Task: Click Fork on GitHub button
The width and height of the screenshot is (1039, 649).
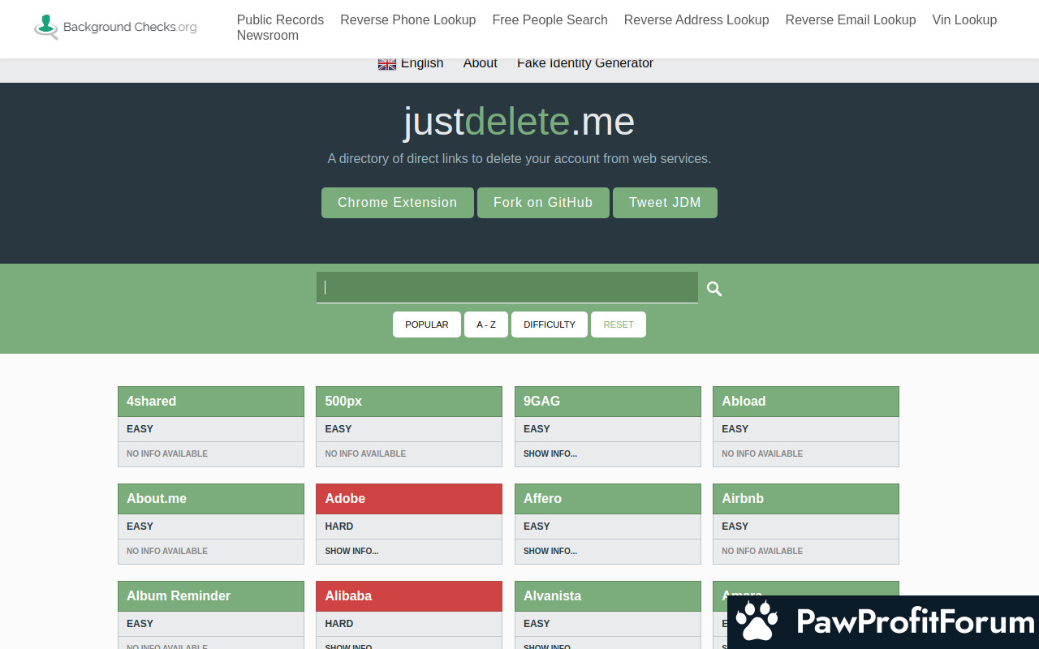Action: click(543, 203)
